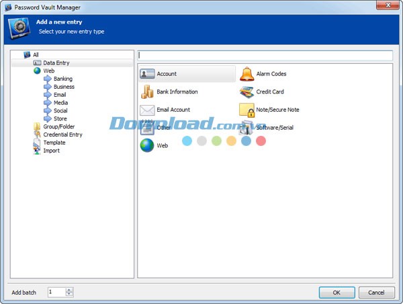
Task: Click the Note/Secure Note label text
Action: [277, 110]
